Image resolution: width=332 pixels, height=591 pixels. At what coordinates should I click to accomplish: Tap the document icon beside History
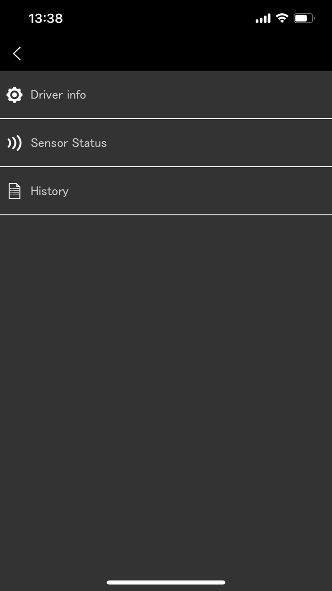pyautogui.click(x=15, y=191)
